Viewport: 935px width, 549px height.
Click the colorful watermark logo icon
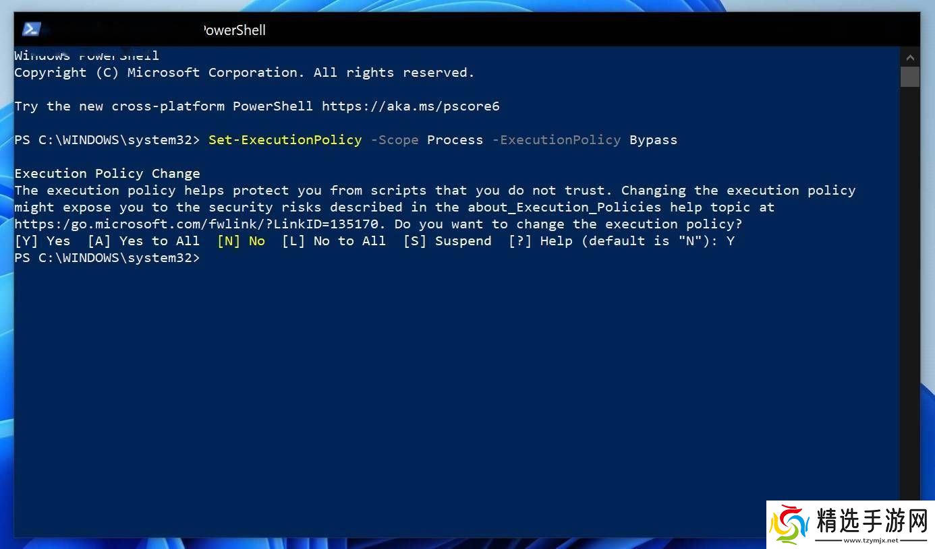[x=790, y=523]
